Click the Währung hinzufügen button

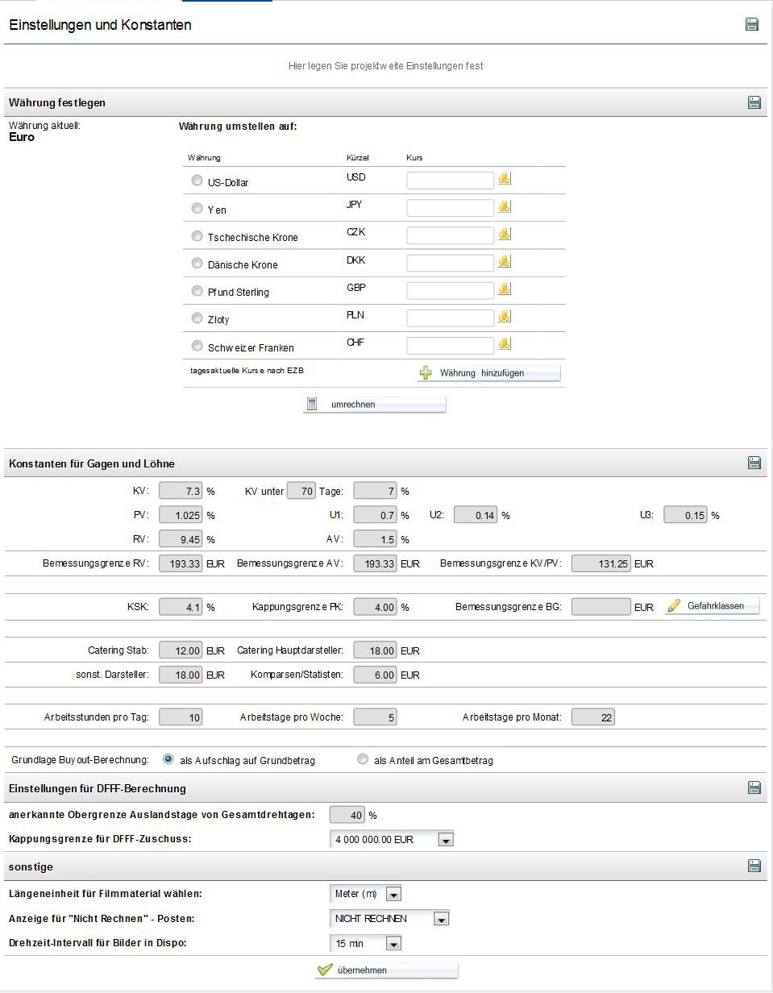(x=489, y=373)
